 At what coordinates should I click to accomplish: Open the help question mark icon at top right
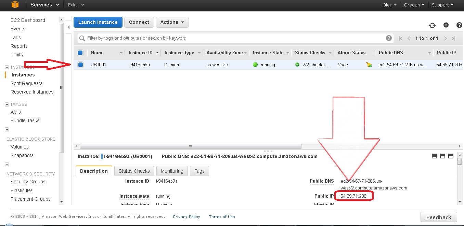(x=460, y=25)
